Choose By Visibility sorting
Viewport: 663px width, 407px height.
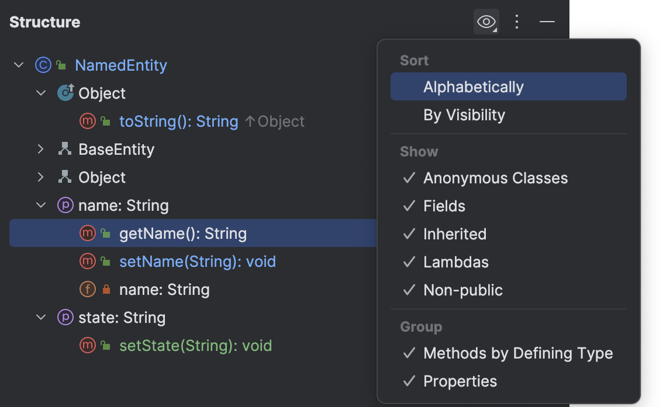coord(464,115)
